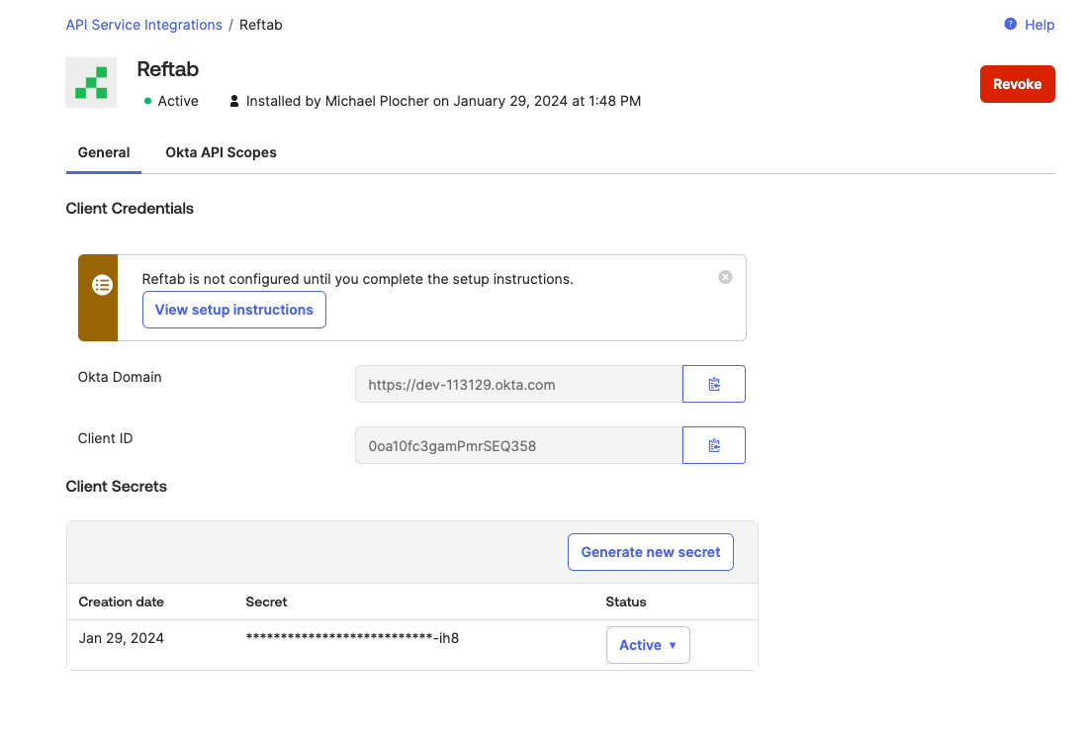
Task: Click the green Active status indicator
Action: coord(145,100)
